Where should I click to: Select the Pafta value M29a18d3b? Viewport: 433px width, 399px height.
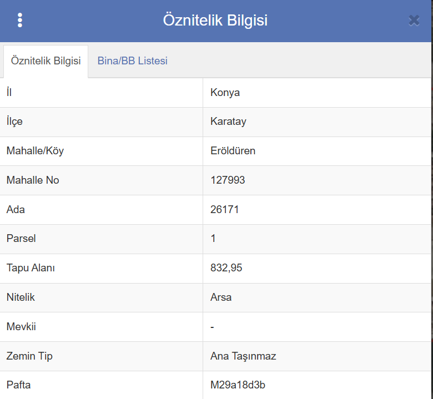pos(238,385)
